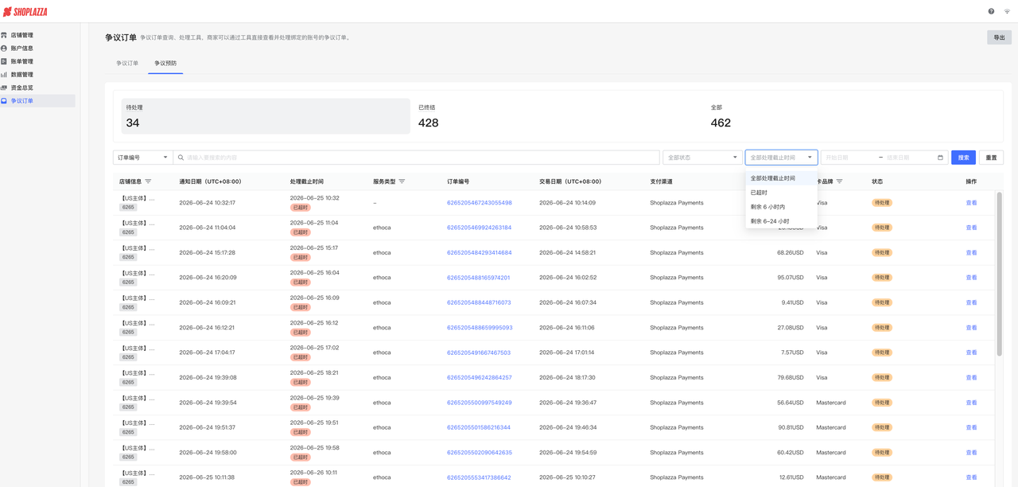This screenshot has width=1018, height=487.
Task: Click 查看 for the 95.07USD order row
Action: (971, 278)
